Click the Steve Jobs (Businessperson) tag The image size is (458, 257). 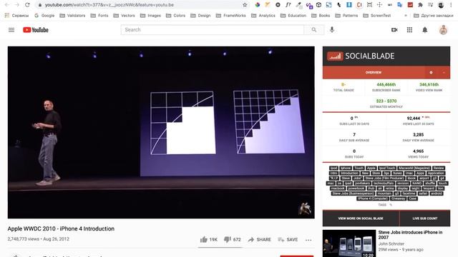[353, 193]
